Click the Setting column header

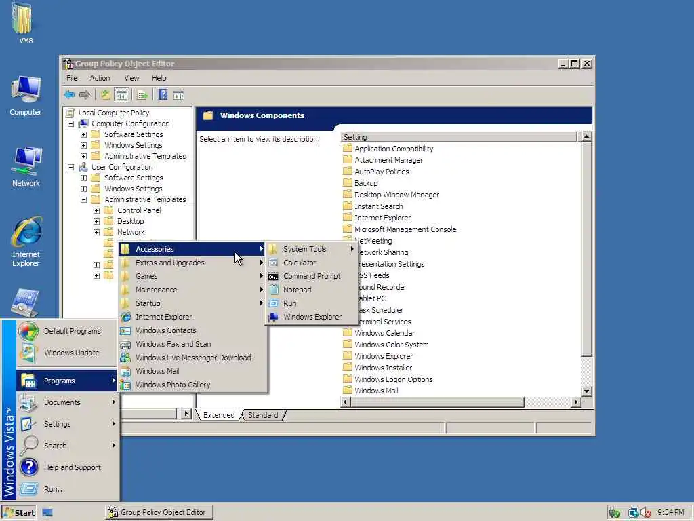459,137
